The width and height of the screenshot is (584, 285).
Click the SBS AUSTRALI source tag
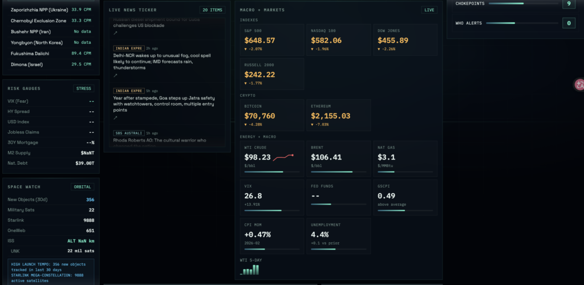pos(128,133)
